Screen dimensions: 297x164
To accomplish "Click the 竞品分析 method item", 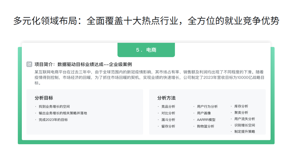I will (168, 106).
